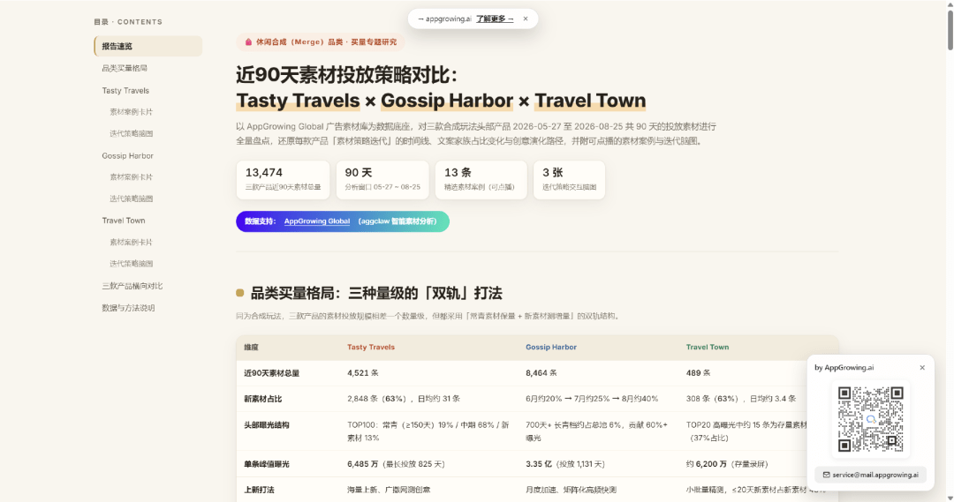Click the 上新打法 row label
Screen dimensions: 954x502
coord(259,490)
